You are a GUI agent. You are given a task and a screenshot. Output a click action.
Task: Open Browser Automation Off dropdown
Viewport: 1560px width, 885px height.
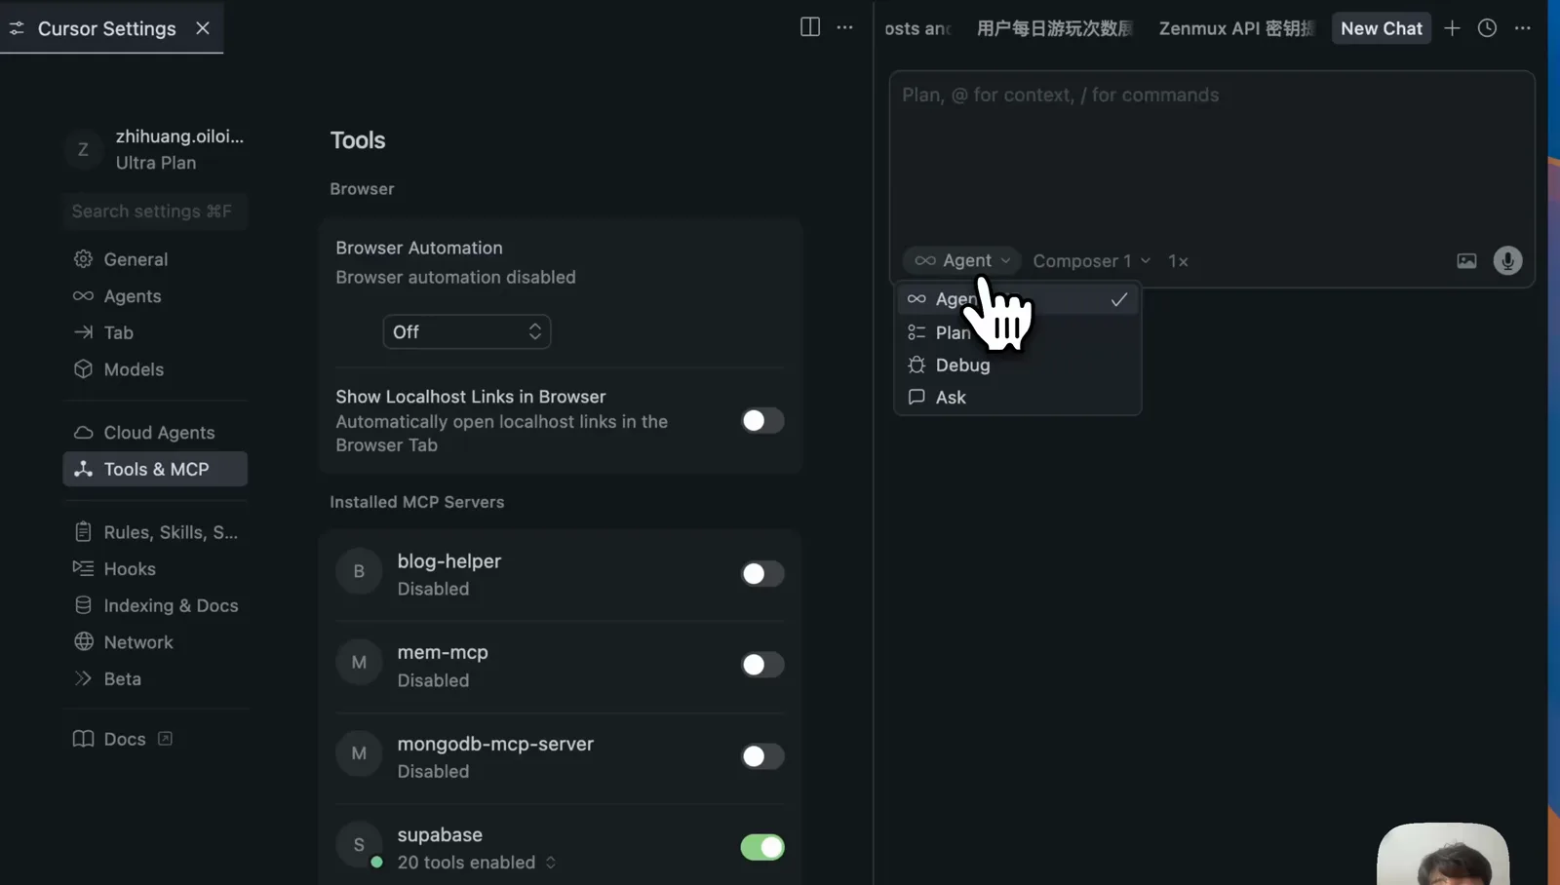pyautogui.click(x=467, y=332)
